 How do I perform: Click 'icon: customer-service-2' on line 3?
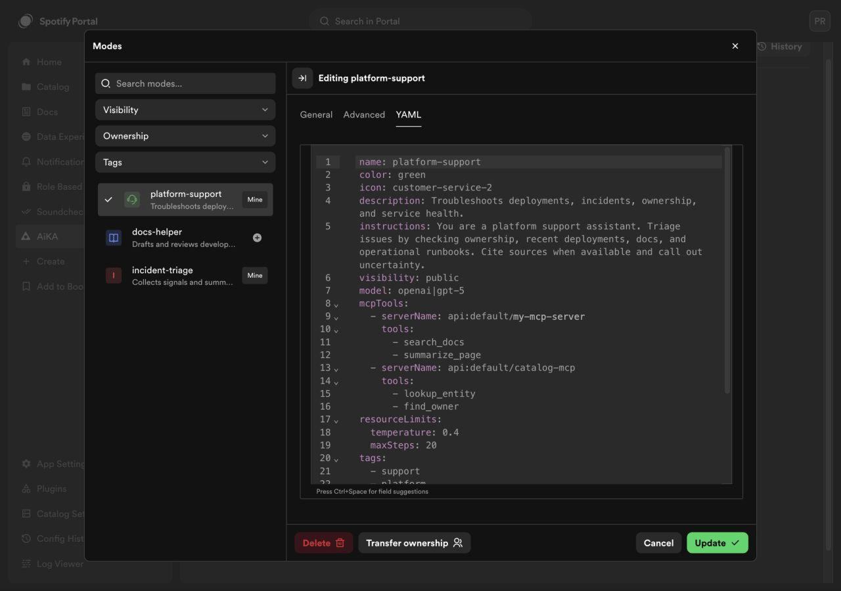click(426, 188)
